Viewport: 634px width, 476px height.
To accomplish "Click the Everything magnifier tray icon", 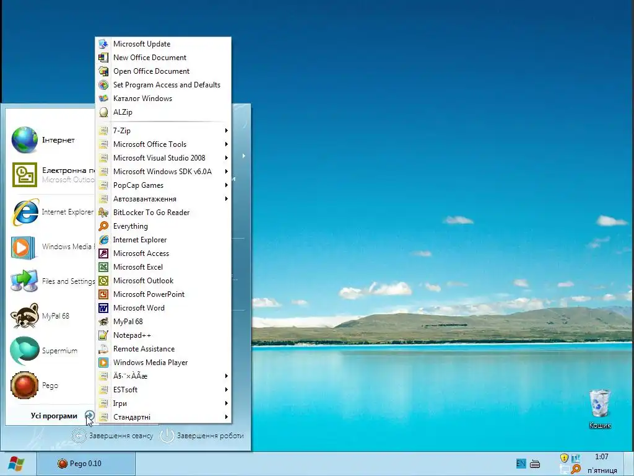I will click(x=576, y=470).
